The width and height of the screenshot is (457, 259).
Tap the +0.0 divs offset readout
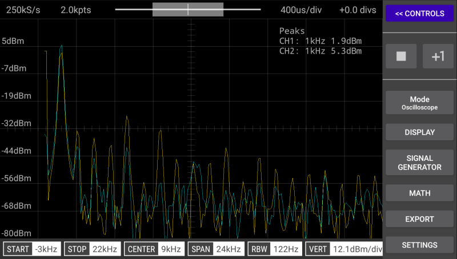point(359,10)
